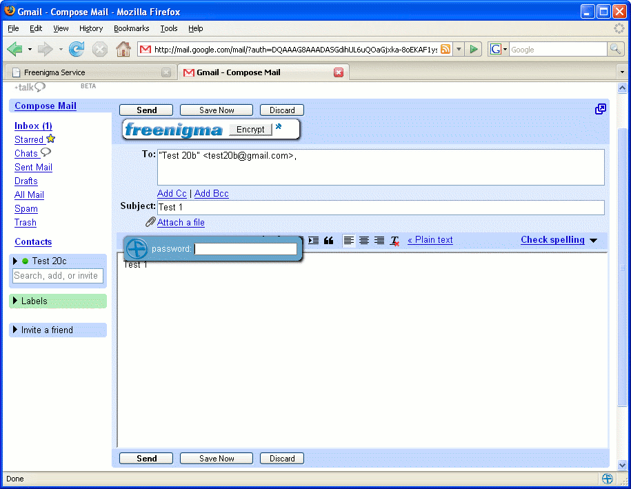The width and height of the screenshot is (631, 489).
Task: Open the Sent Mail link
Action: (33, 168)
